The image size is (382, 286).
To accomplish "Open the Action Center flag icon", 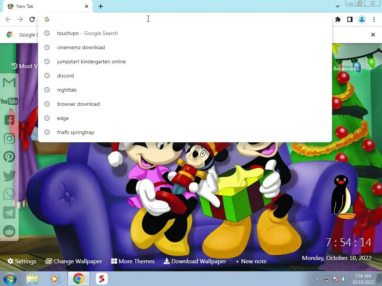I will pyautogui.click(x=335, y=279).
